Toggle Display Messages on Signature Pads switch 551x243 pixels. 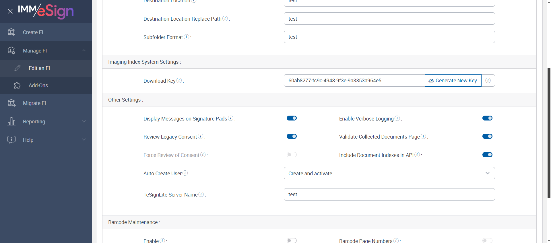292,118
